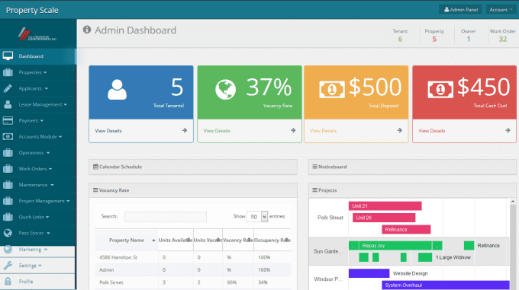Click the info icon beside Admin Dashboard

(87, 30)
